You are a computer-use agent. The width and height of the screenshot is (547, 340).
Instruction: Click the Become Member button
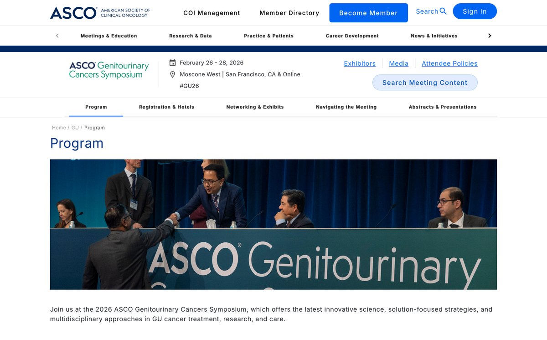368,13
